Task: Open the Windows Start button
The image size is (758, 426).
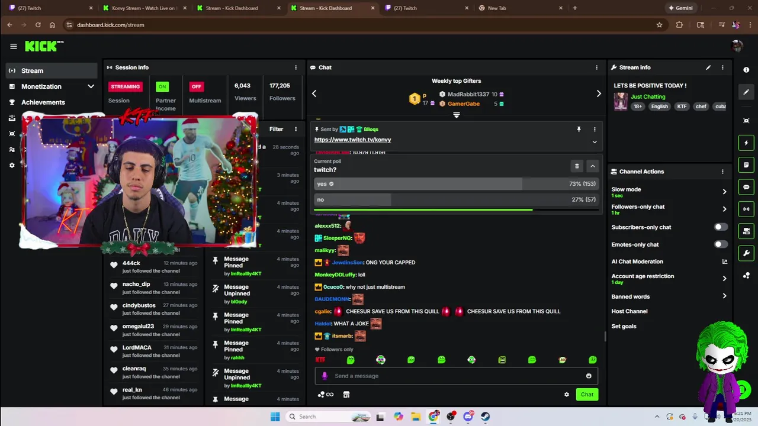Action: tap(275, 417)
